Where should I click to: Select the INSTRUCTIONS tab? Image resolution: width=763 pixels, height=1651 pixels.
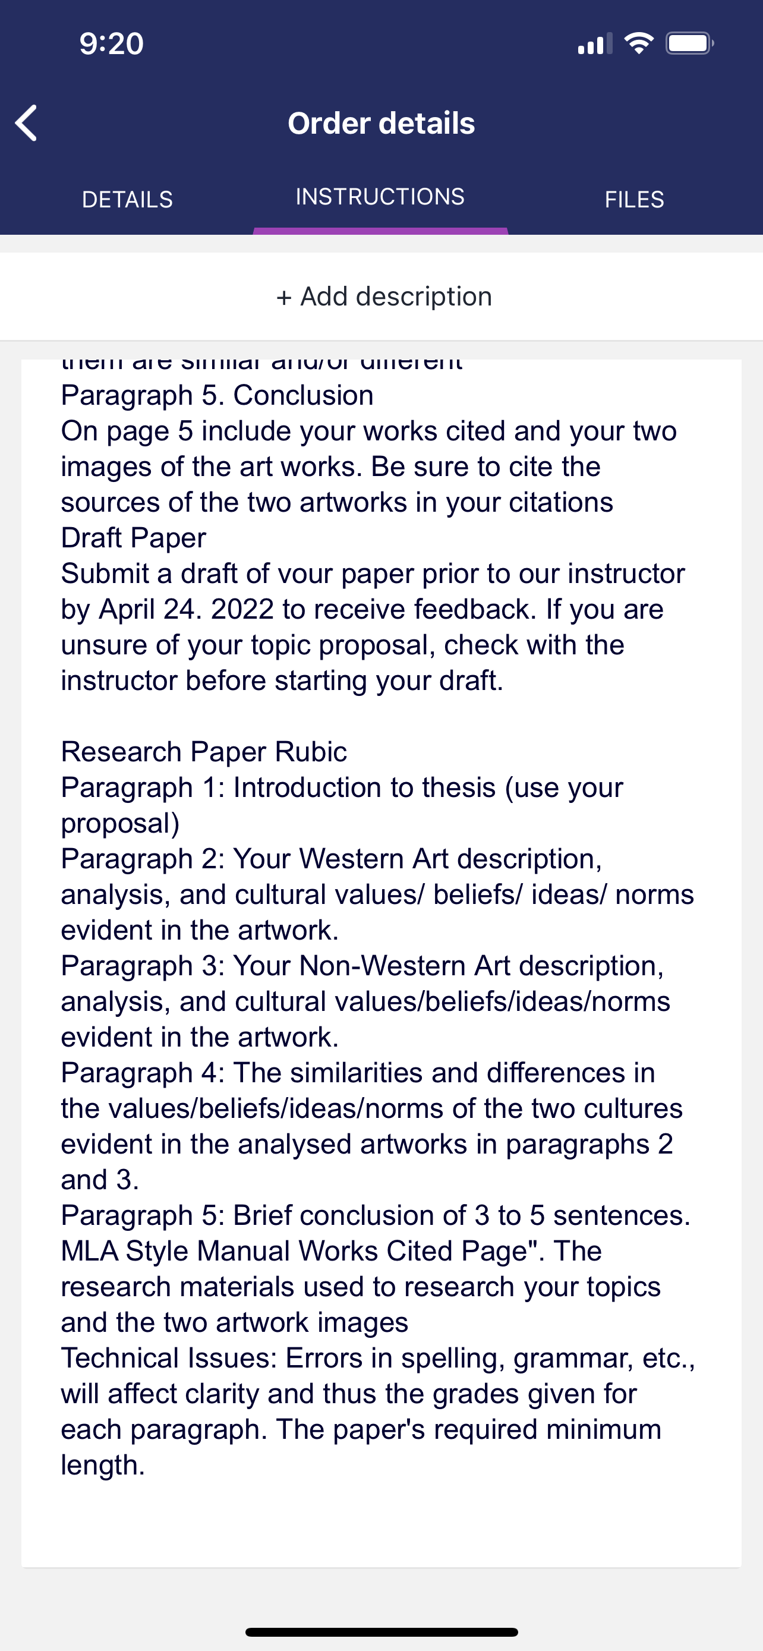(x=380, y=197)
